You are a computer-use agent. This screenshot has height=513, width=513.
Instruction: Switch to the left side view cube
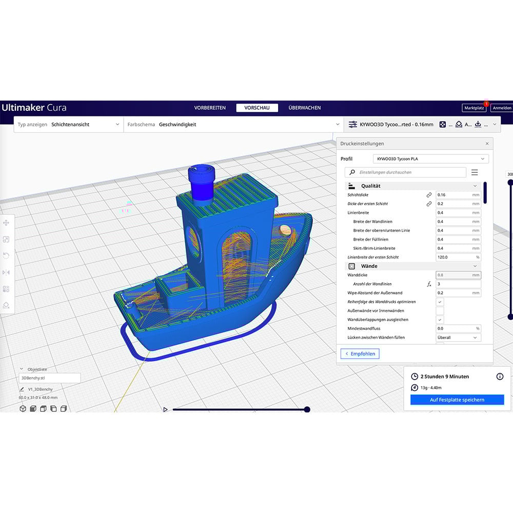(x=53, y=409)
